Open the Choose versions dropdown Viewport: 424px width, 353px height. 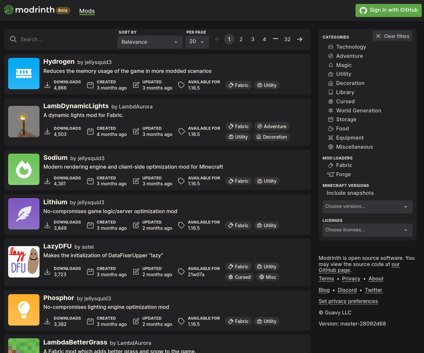coord(368,207)
